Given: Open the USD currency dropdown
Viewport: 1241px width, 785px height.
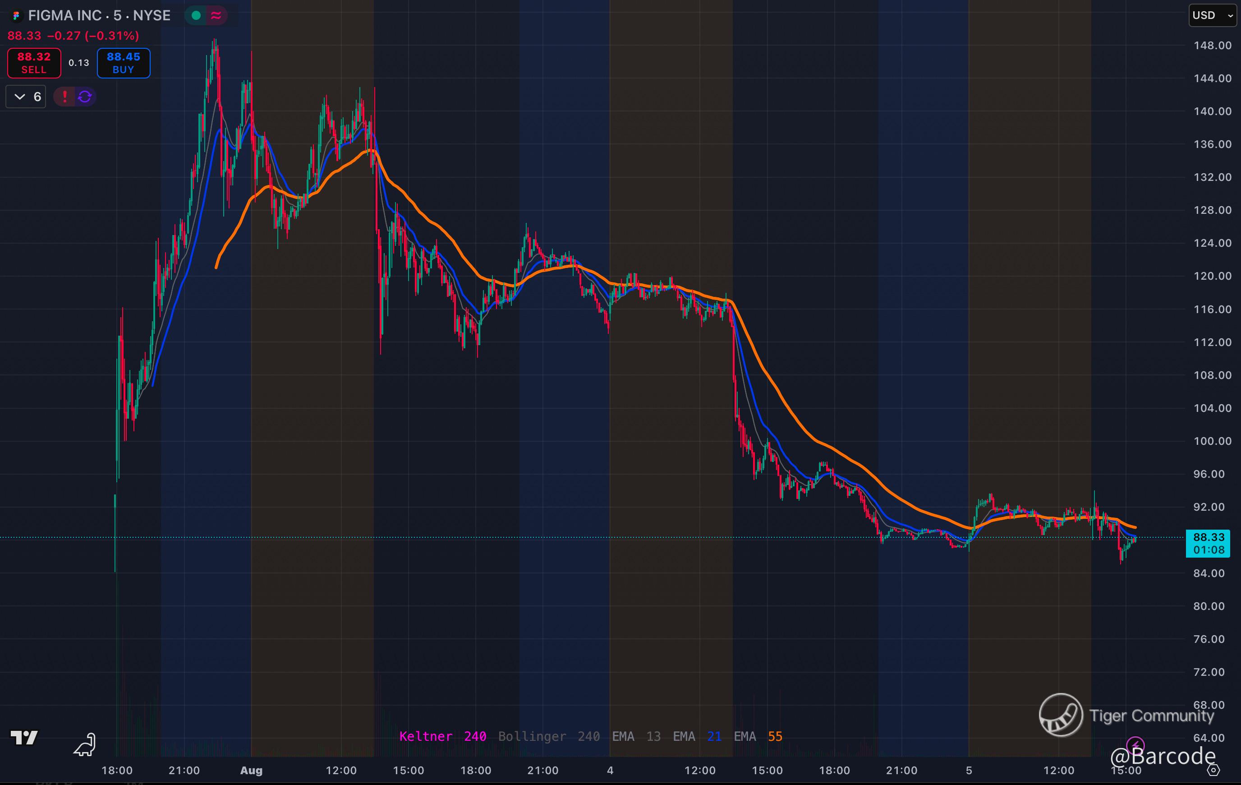Looking at the screenshot, I should tap(1212, 15).
